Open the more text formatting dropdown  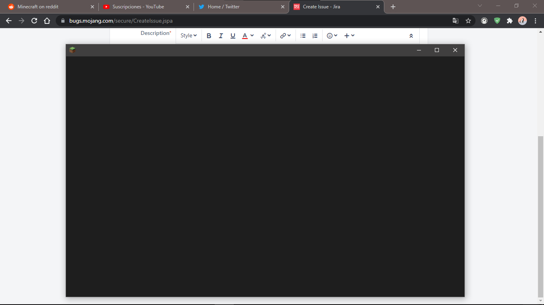[266, 36]
